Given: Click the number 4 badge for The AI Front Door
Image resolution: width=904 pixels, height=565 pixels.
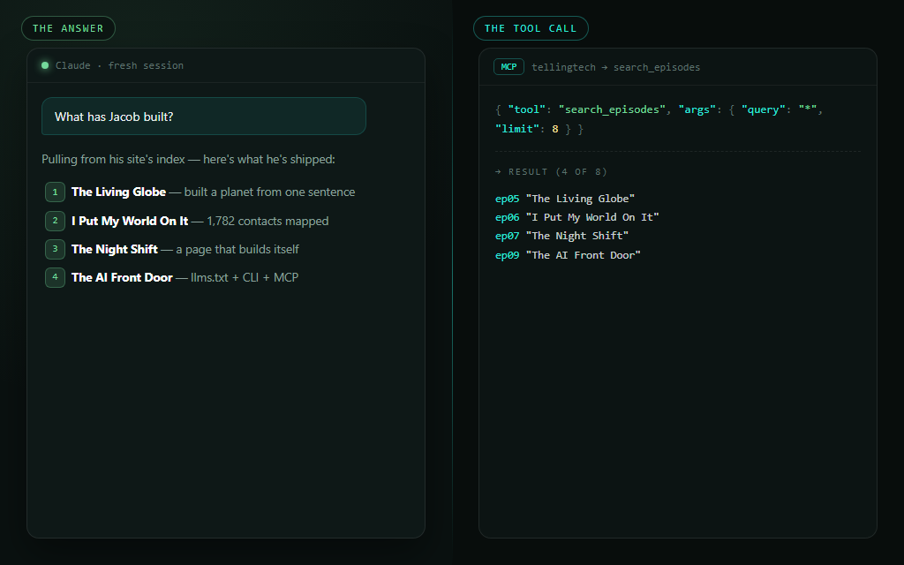Looking at the screenshot, I should [55, 277].
